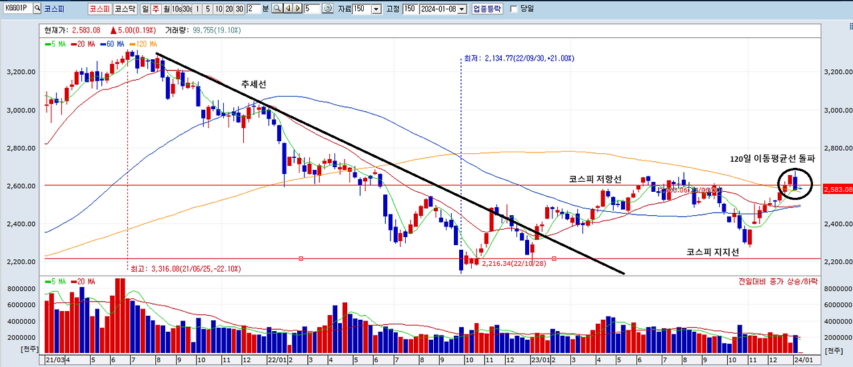Click the 60 MA legend in price chart

[111, 44]
